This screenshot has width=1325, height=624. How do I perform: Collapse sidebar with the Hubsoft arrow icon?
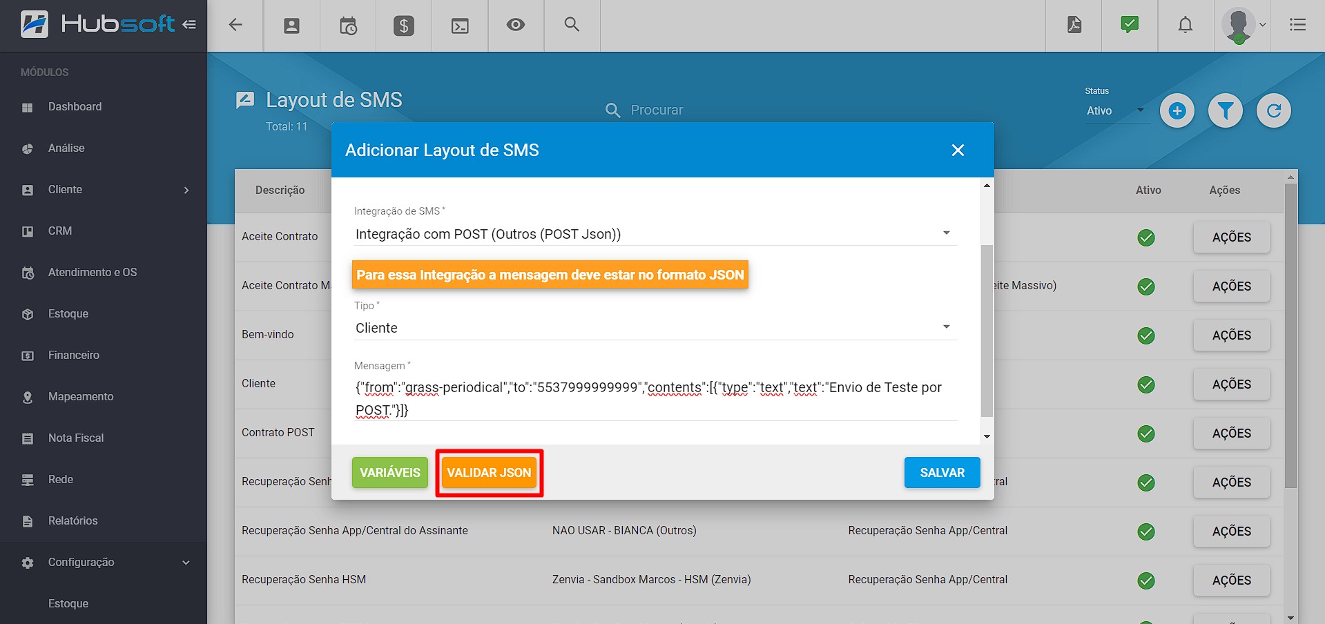189,25
